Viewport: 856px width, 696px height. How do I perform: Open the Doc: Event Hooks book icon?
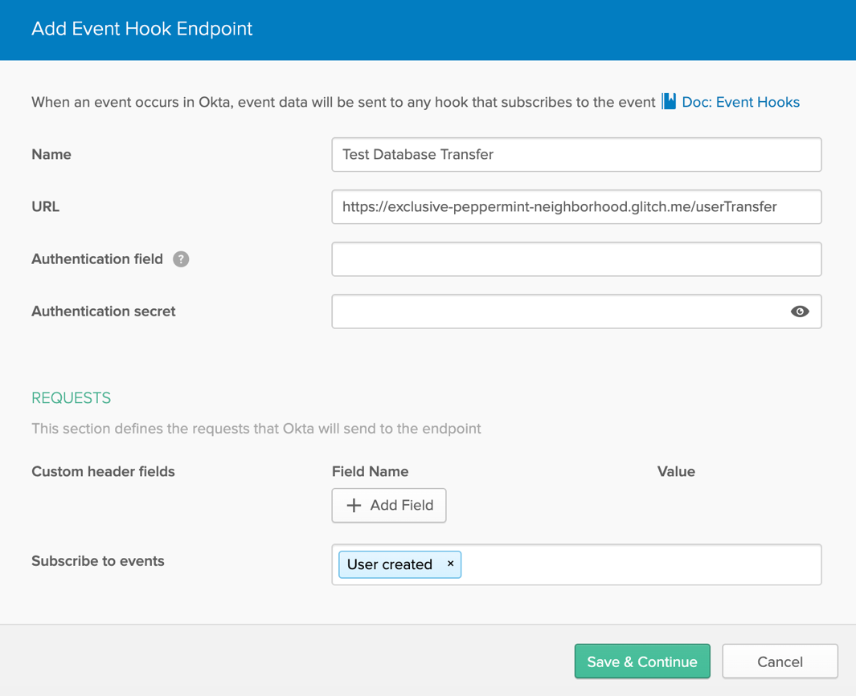pos(669,102)
